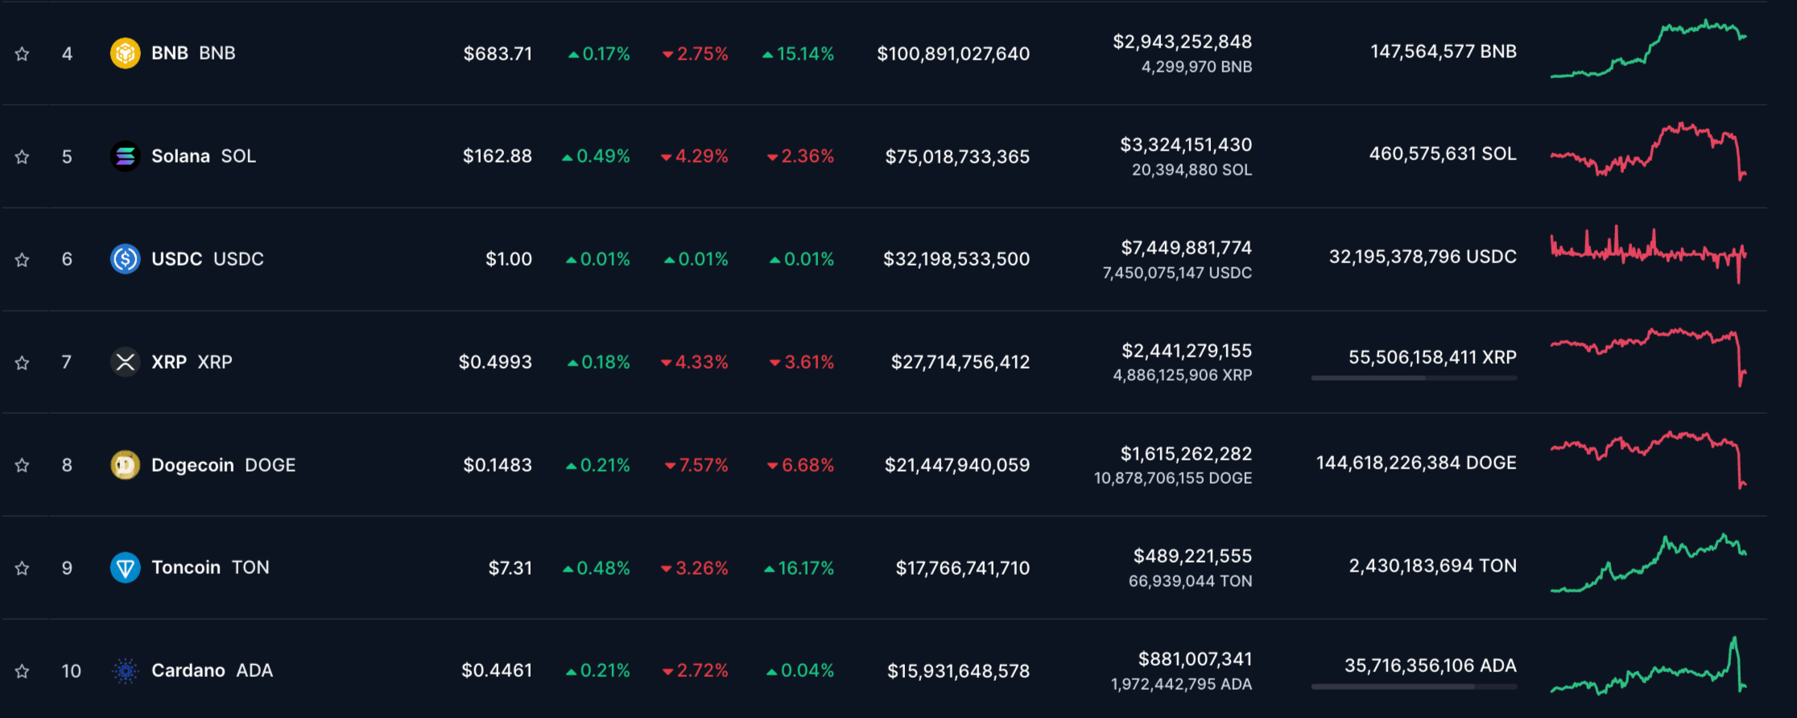Click the Dogecoin name link
Image resolution: width=1797 pixels, height=718 pixels.
point(193,465)
